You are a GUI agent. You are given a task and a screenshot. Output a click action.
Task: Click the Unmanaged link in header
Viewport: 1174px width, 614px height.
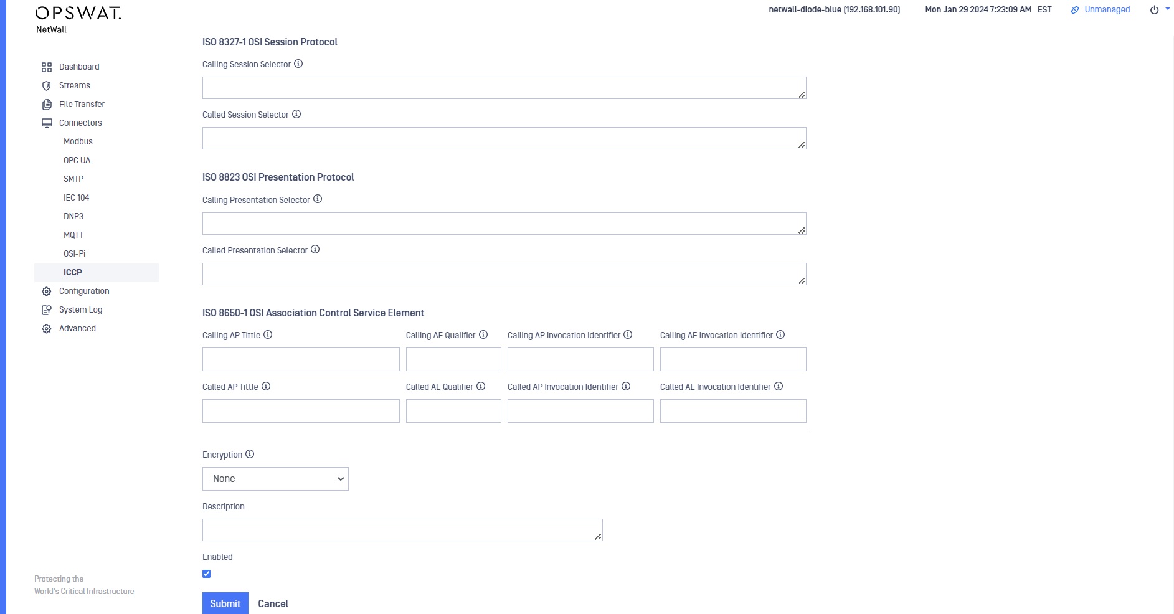pyautogui.click(x=1107, y=9)
